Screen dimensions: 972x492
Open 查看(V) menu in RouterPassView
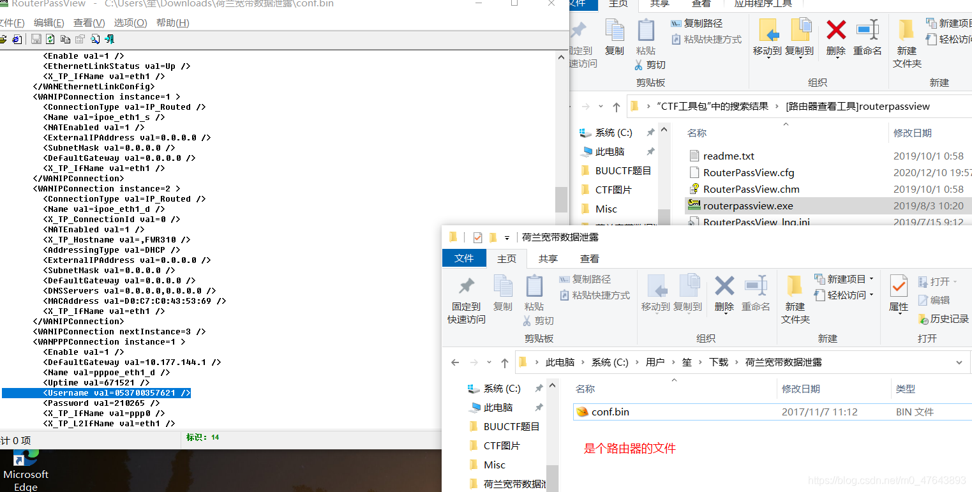(x=89, y=23)
